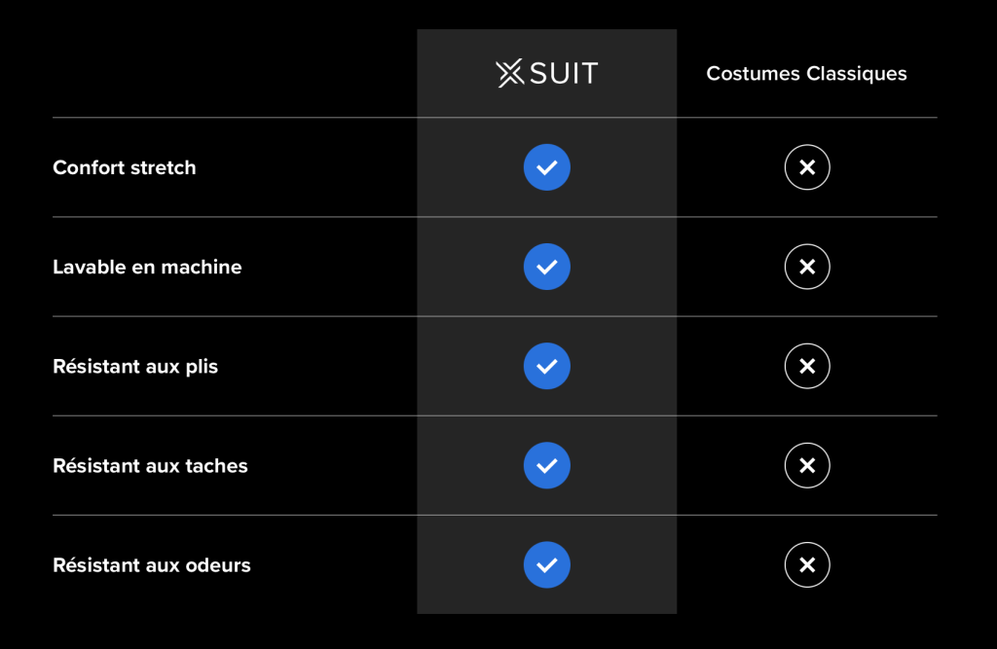997x649 pixels.
Task: Click the word Classiques in the header
Action: (863, 74)
